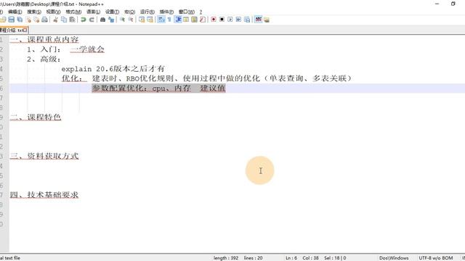Open the Replace dialog toolbar icon

111,20
